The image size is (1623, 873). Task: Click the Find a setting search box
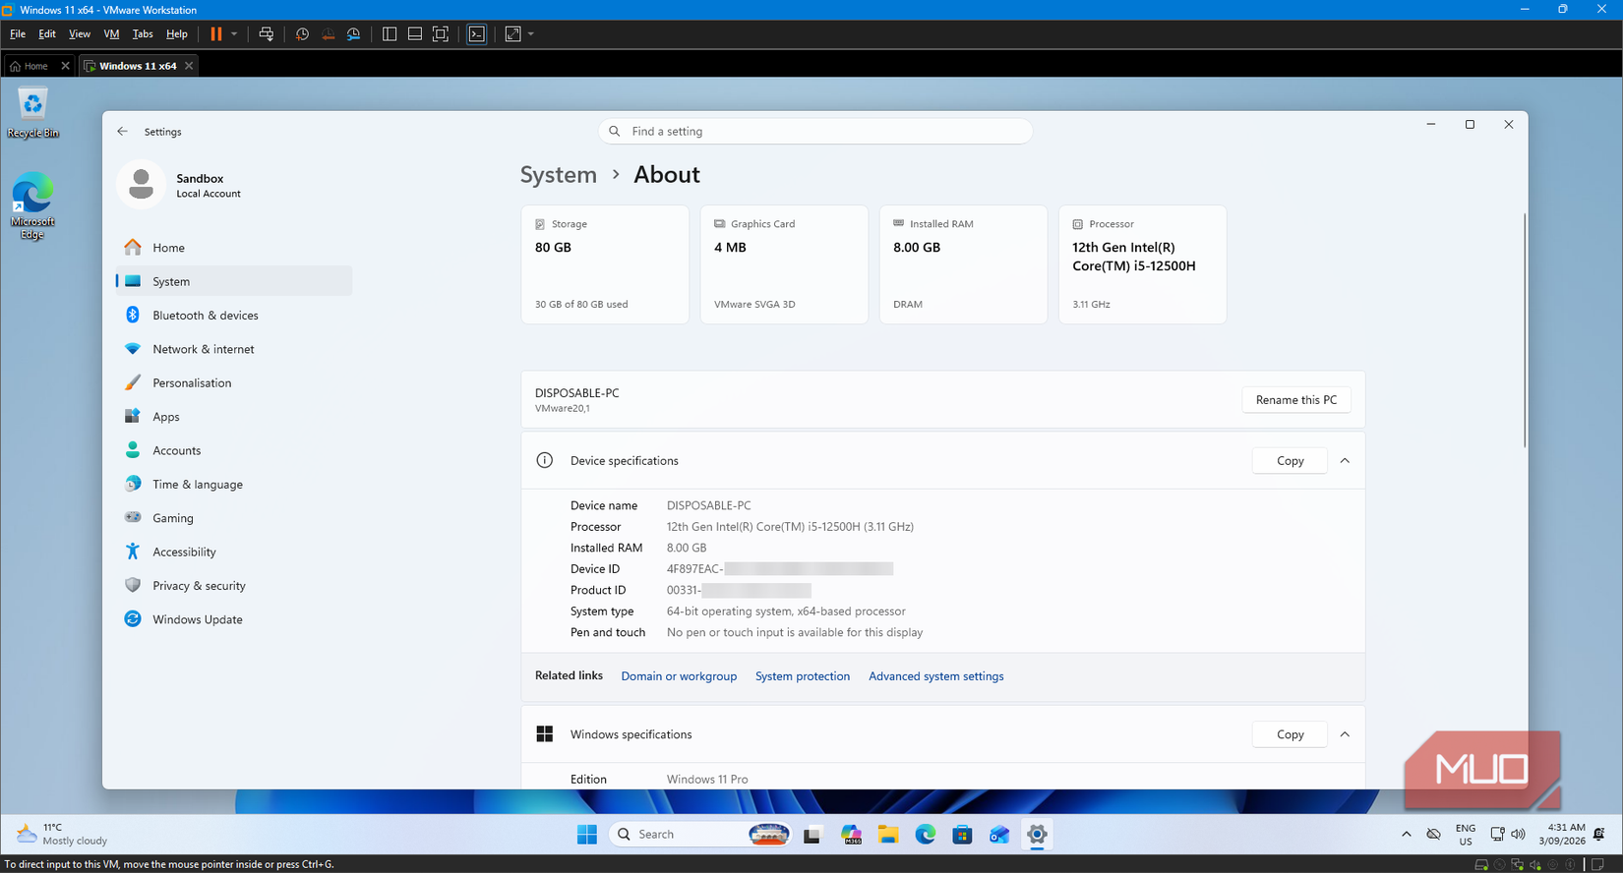(x=815, y=132)
